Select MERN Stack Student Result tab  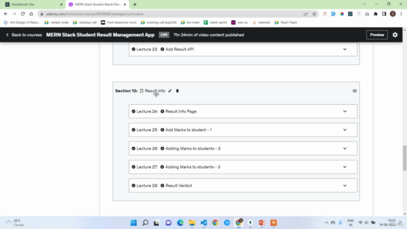point(97,4)
